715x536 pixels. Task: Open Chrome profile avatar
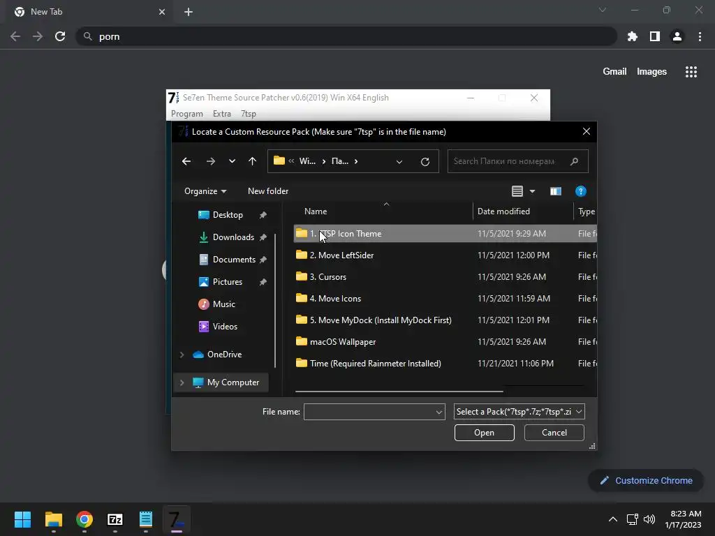point(677,36)
